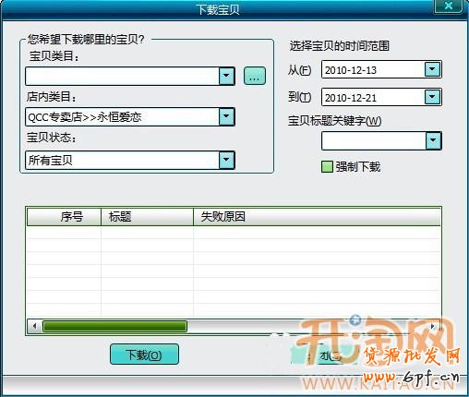Click the left scroll arrow of the list
This screenshot has height=397, width=469.
[34, 326]
